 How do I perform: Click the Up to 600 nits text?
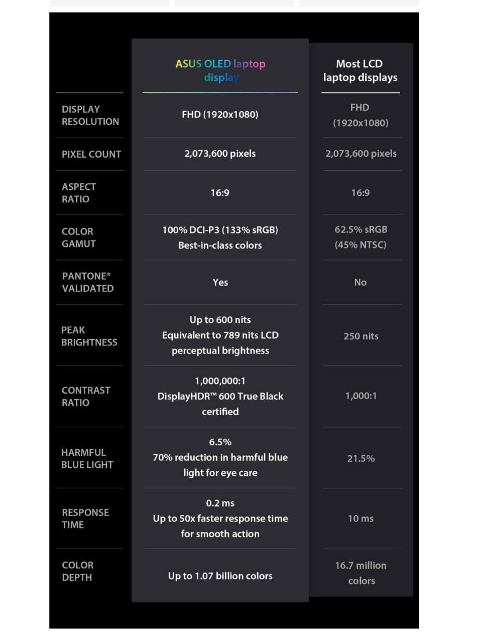click(x=220, y=320)
